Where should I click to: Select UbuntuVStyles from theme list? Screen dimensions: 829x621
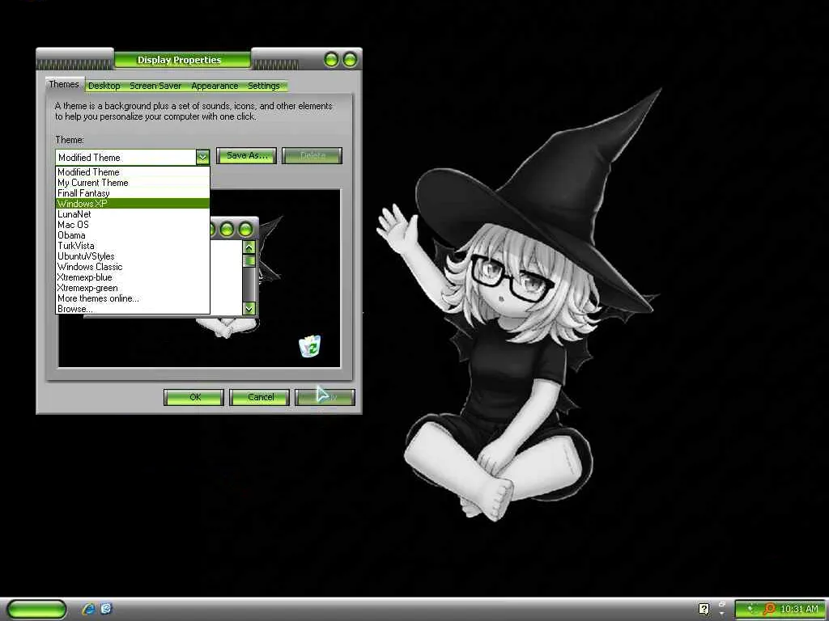pos(133,256)
